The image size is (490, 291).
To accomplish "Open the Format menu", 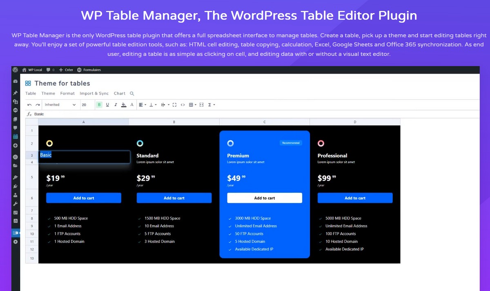I will (67, 93).
